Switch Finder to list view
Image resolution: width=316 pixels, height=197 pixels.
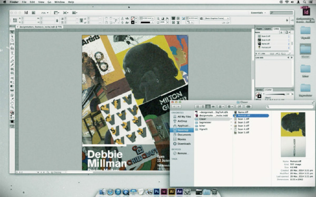click(x=203, y=107)
